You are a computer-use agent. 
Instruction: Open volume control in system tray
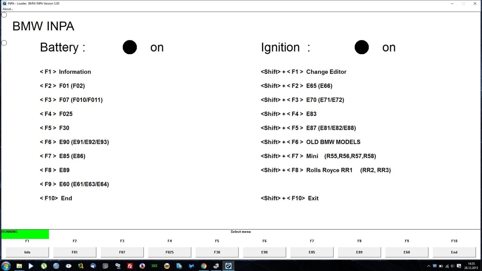[452, 266]
